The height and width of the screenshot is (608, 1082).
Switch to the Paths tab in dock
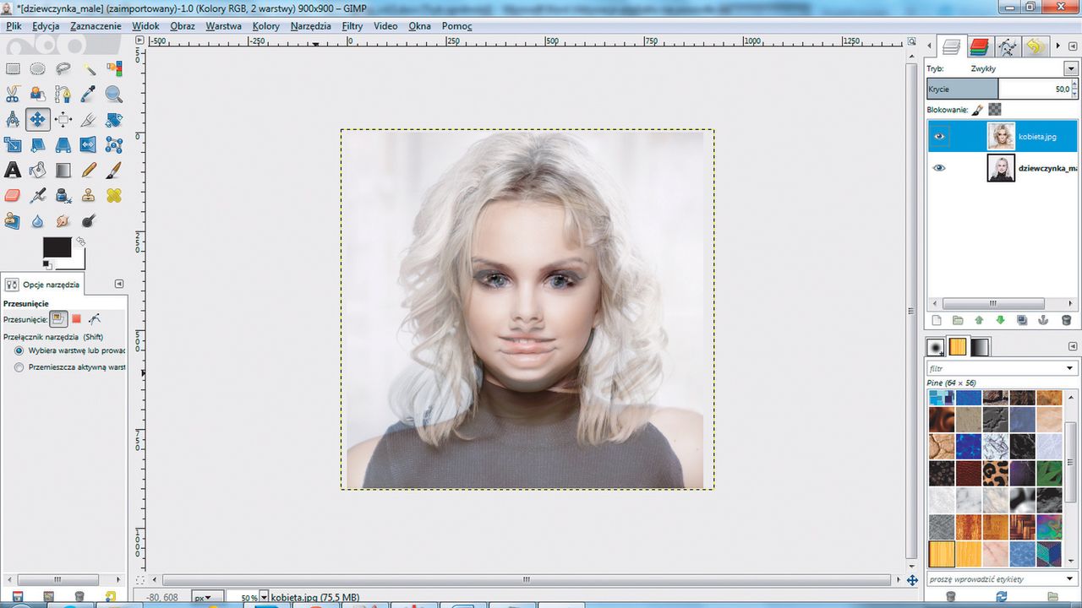[1006, 46]
